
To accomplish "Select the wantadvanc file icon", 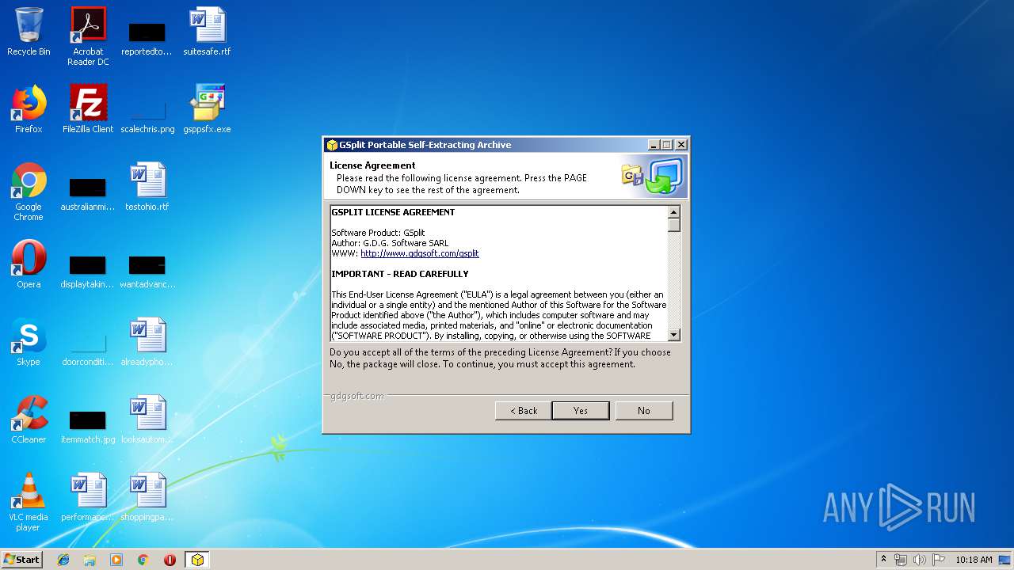I will pyautogui.click(x=147, y=272).
